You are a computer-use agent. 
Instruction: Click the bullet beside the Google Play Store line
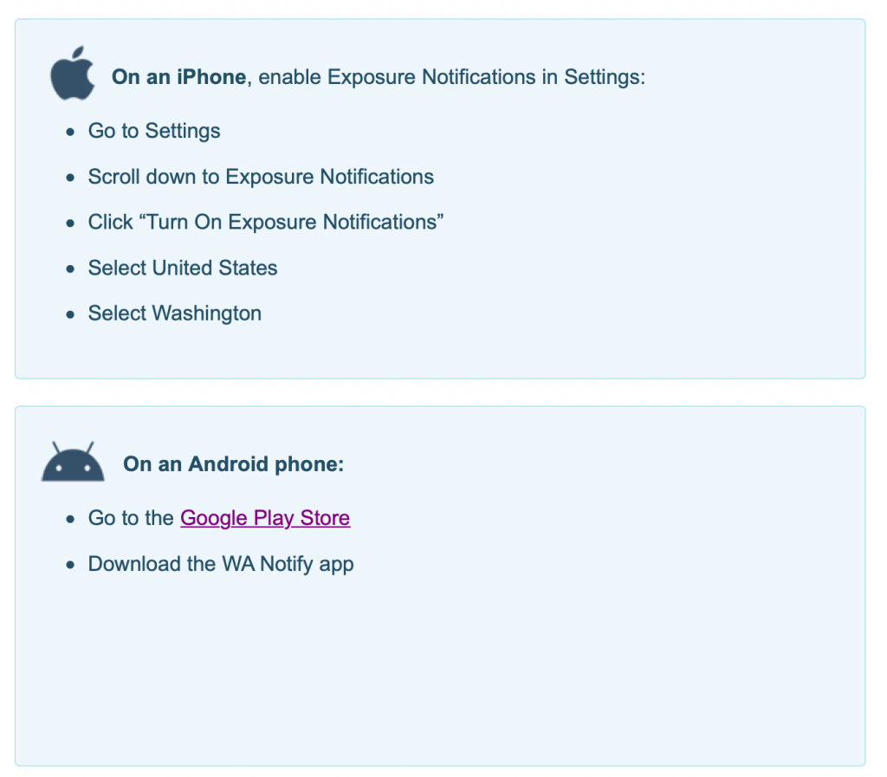coord(71,519)
